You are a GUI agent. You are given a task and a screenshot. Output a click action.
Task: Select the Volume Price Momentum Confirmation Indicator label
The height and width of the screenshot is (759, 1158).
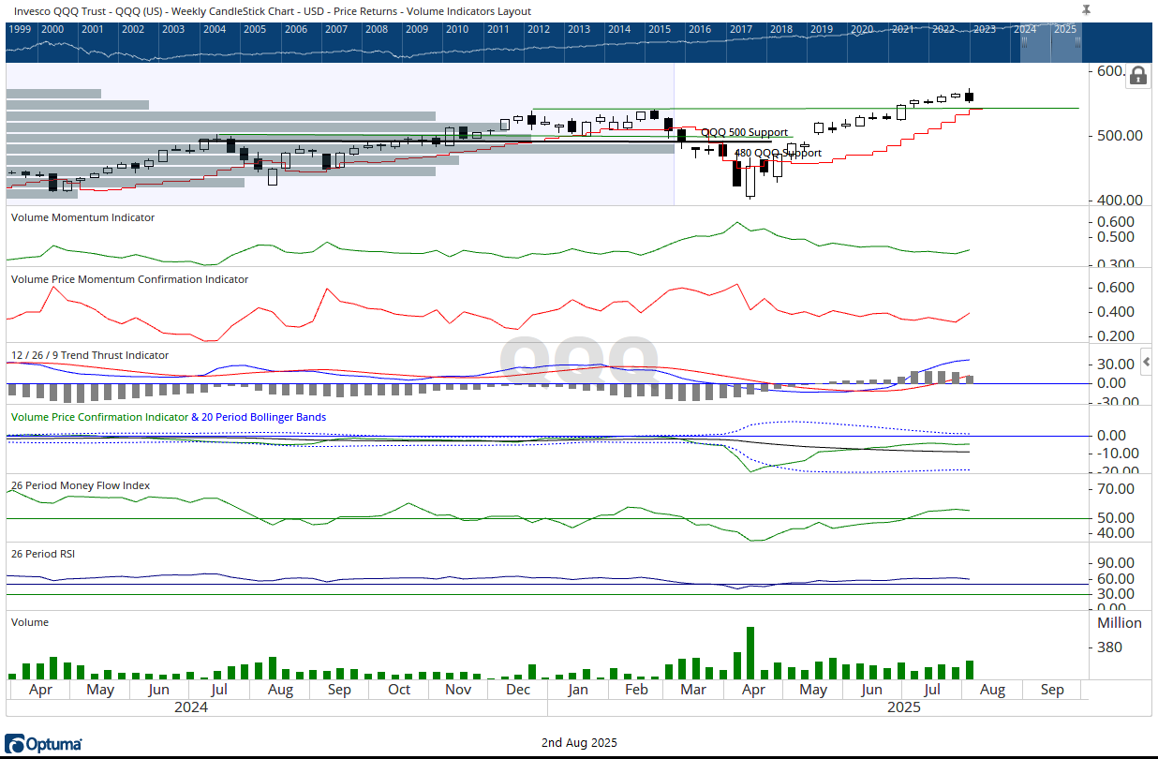(129, 279)
